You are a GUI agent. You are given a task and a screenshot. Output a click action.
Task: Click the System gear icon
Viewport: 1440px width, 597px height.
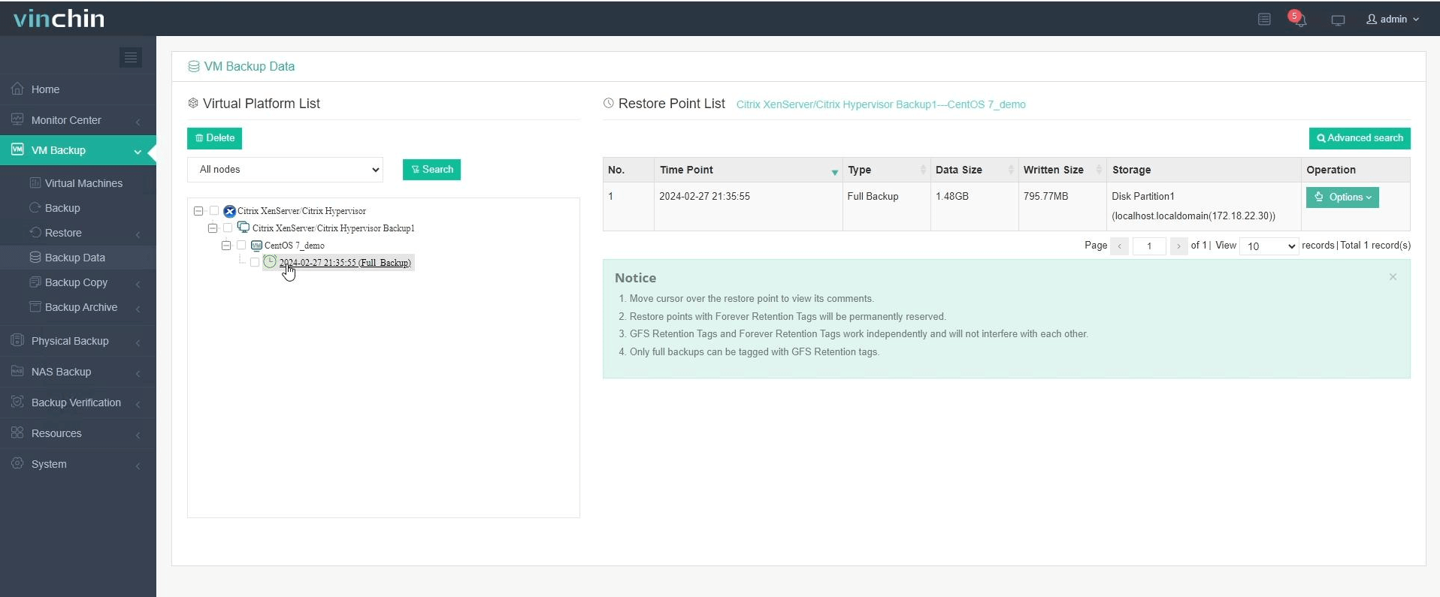(x=17, y=463)
